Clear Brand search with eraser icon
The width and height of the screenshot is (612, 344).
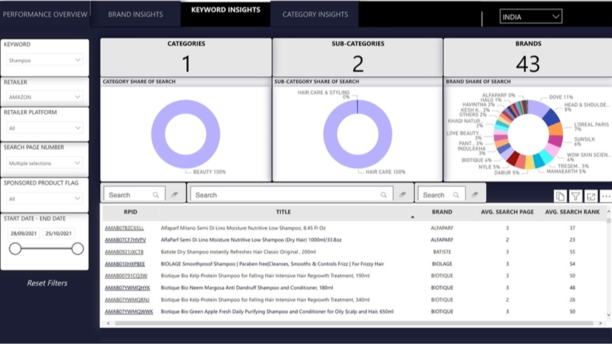coord(475,195)
